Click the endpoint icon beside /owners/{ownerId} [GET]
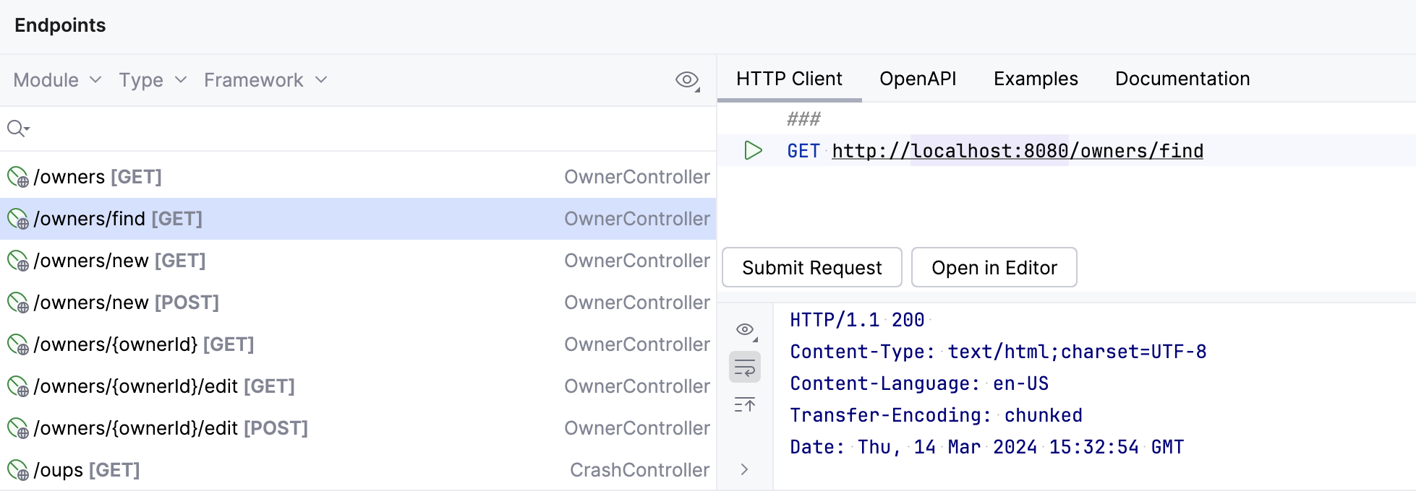 [17, 344]
